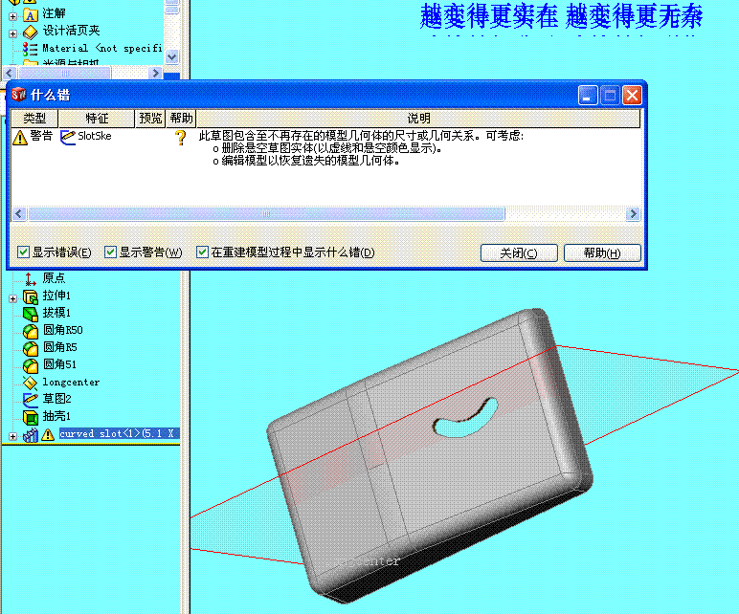
Task: Minimize the 什么错 dialog
Action: pyautogui.click(x=588, y=96)
